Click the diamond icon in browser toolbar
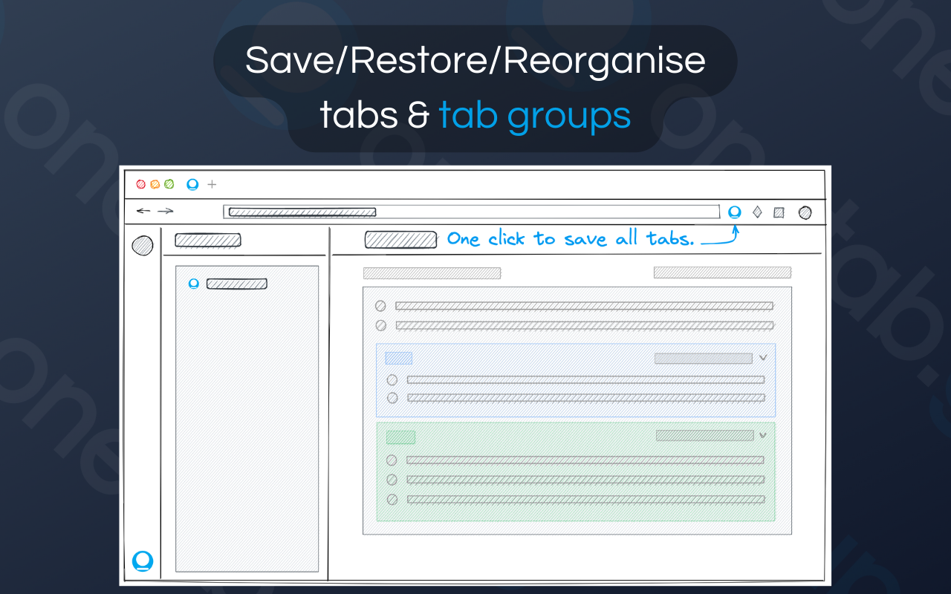The height and width of the screenshot is (594, 951). [x=757, y=212]
